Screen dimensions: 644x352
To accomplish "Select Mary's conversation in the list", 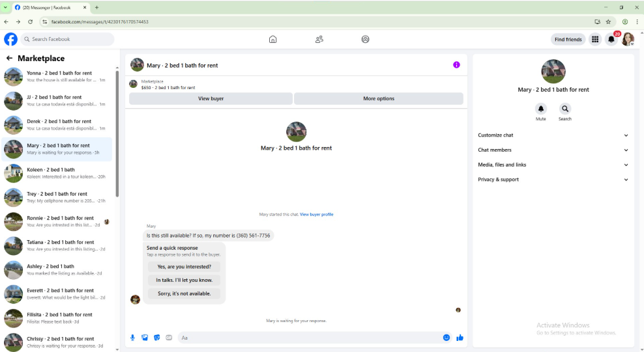I will point(57,149).
